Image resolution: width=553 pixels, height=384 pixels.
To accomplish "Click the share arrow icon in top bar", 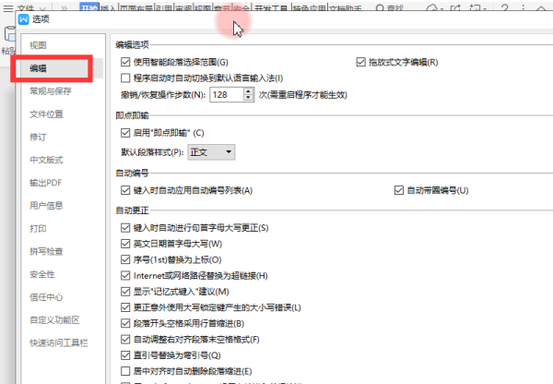I will click(455, 7).
